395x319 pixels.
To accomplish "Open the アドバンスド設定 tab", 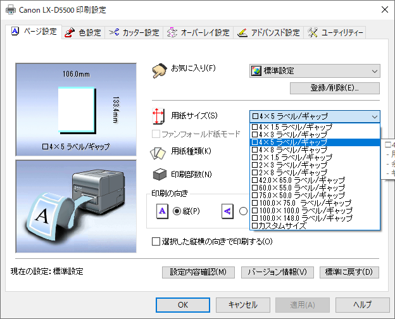I will point(268,32).
